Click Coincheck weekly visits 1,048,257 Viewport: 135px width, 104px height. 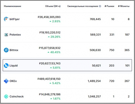pos(94,96)
